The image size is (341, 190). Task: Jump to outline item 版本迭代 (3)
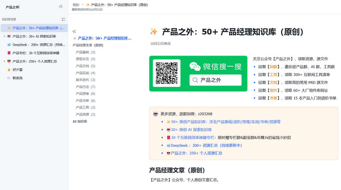point(86,80)
